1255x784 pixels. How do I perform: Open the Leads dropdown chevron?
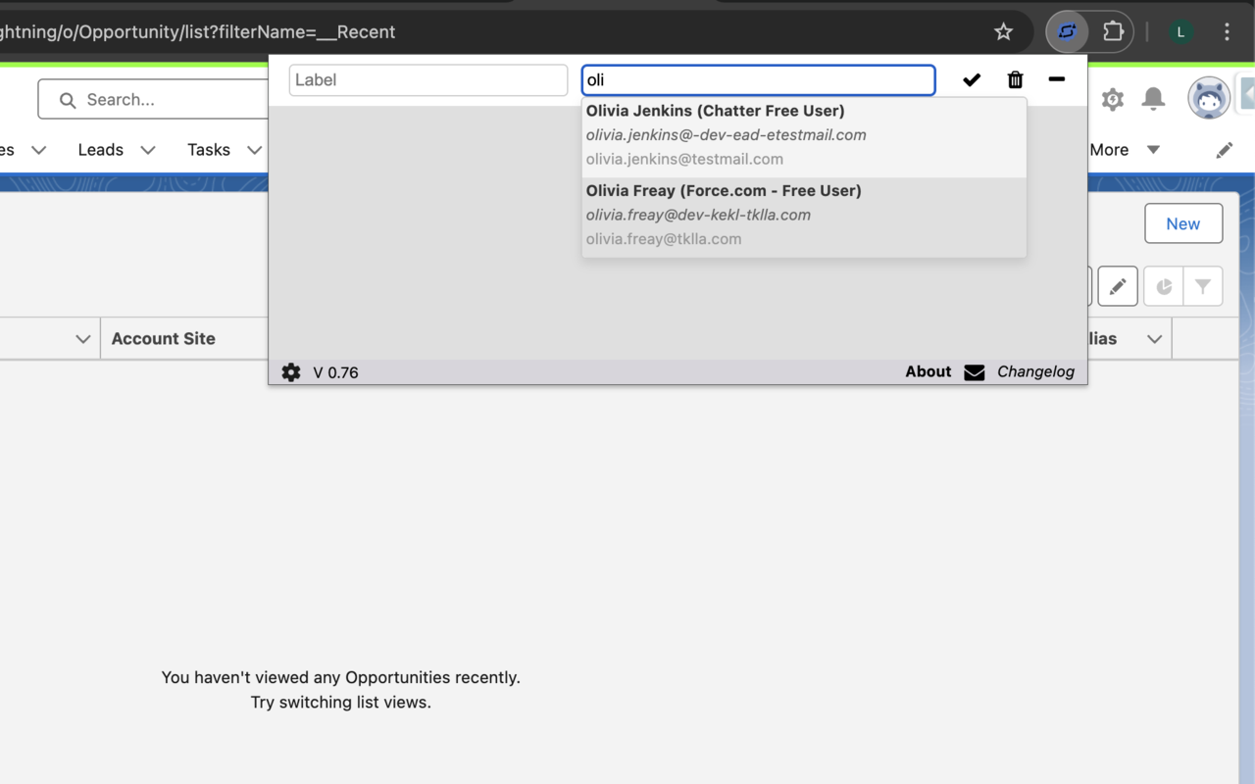tap(147, 150)
